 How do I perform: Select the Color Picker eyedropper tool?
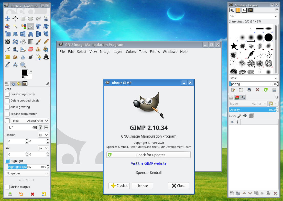(x=8, y=65)
